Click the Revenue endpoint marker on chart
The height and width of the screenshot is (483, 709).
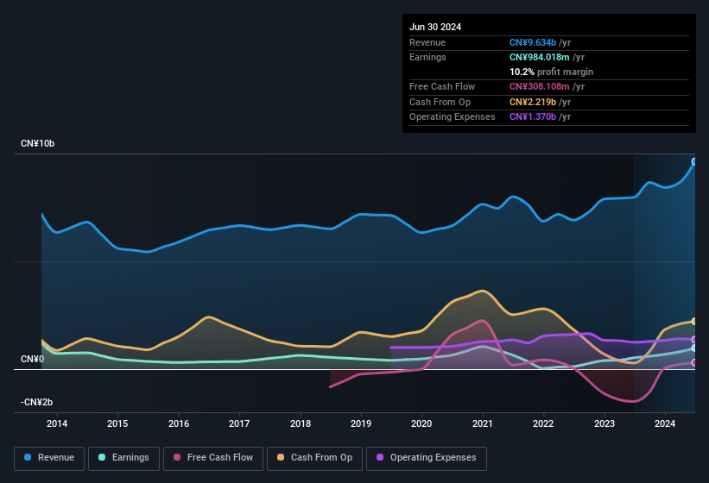point(694,161)
